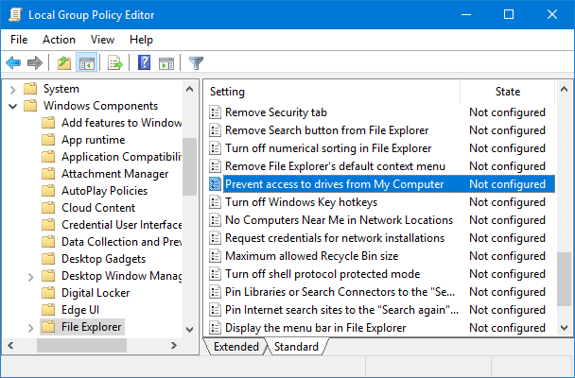Toggle the Show/Hide Action Pane icon

(166, 63)
